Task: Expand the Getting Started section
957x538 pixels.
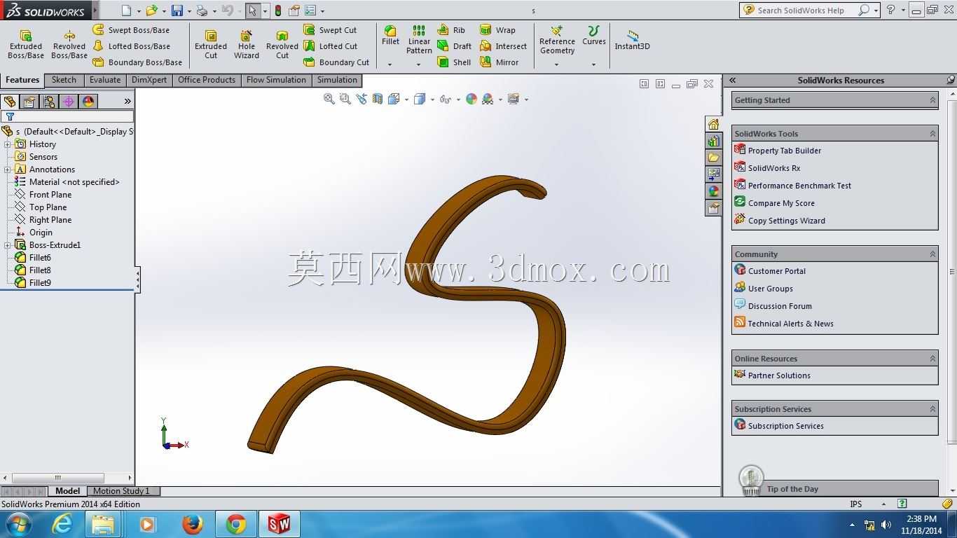Action: pos(932,100)
